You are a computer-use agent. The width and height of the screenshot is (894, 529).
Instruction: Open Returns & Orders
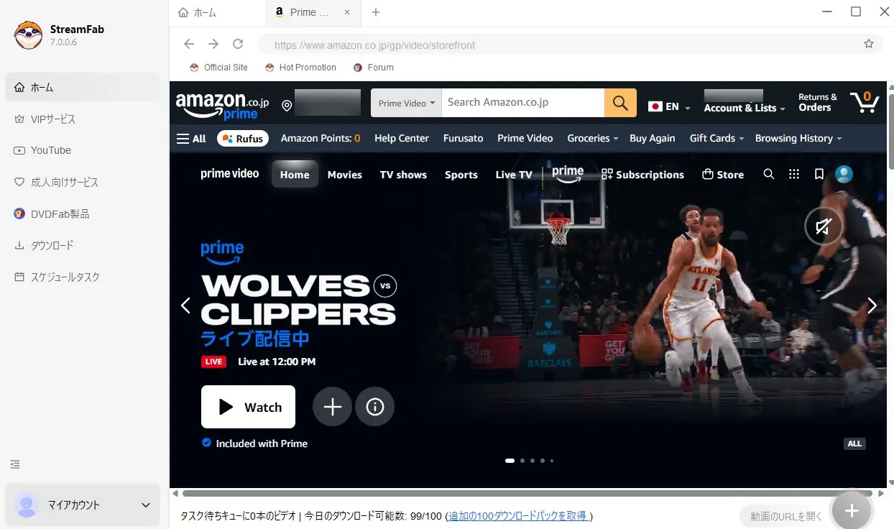pos(818,102)
